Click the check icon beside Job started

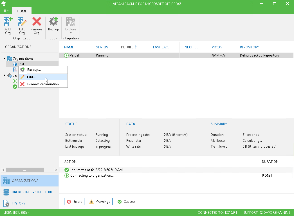coord(67,170)
